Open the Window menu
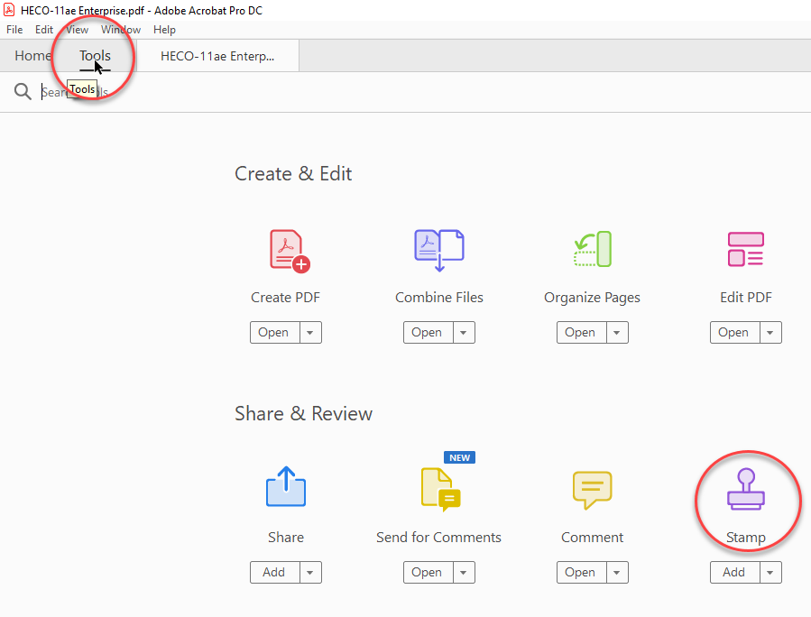Viewport: 811px width, 617px height. (x=121, y=30)
